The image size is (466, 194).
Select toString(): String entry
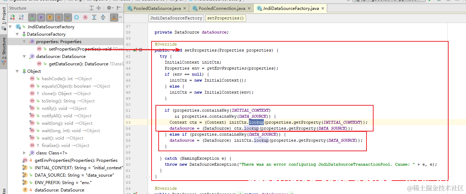coord(68,101)
